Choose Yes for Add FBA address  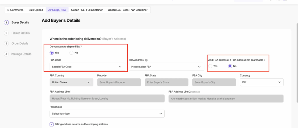click(210, 66)
